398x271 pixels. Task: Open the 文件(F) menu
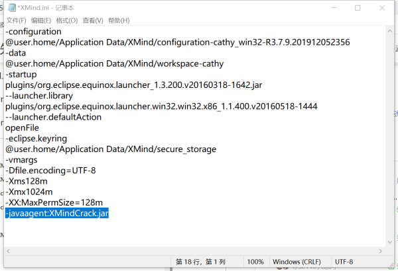click(16, 20)
